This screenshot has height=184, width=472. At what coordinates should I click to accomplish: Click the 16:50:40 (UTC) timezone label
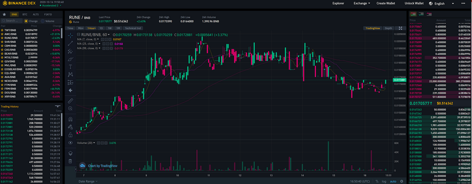[360, 181]
